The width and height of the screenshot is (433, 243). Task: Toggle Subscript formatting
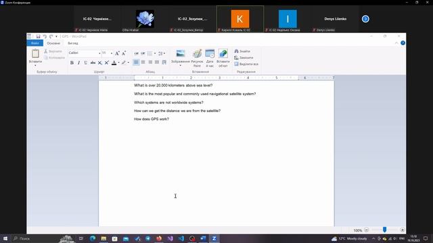99,63
